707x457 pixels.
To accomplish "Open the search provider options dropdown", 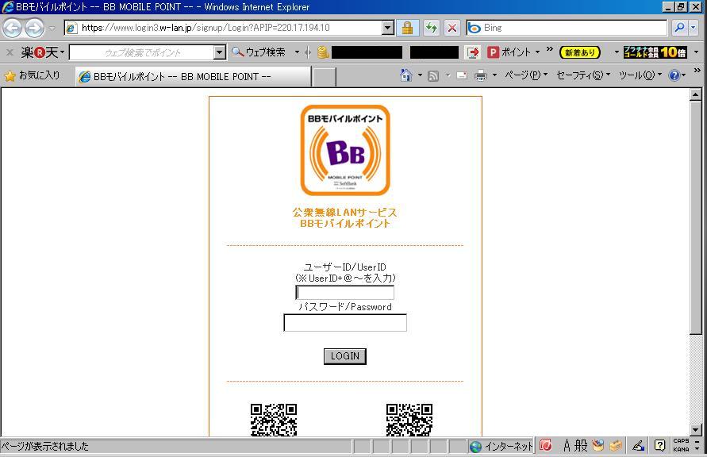I will click(x=694, y=28).
